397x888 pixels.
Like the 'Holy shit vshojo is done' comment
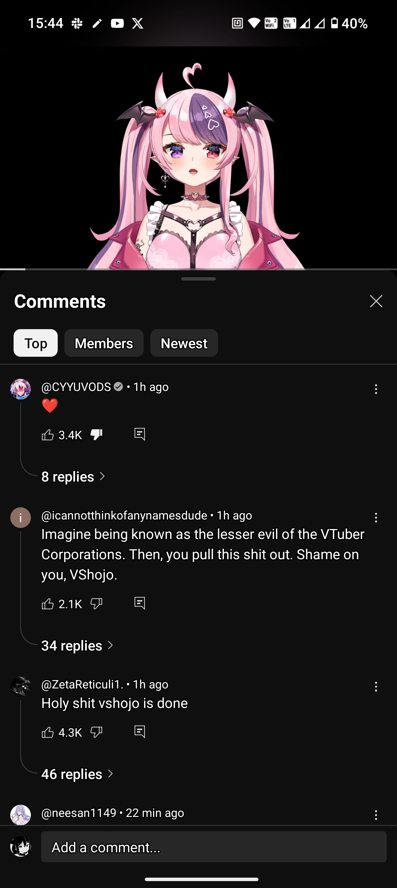click(48, 732)
